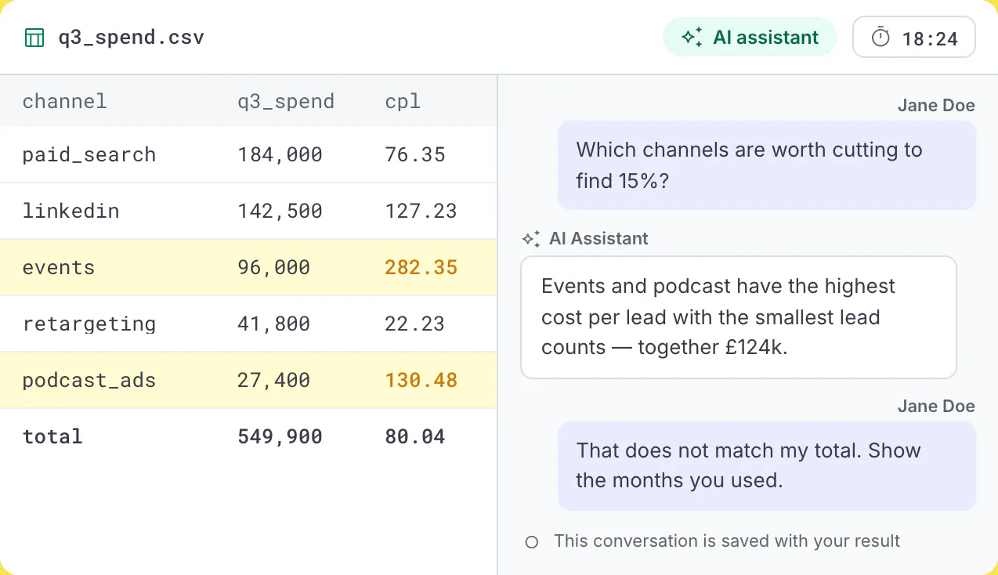Select the podcast_ads channel cell
Screen dimensions: 998x575
[x=89, y=381]
